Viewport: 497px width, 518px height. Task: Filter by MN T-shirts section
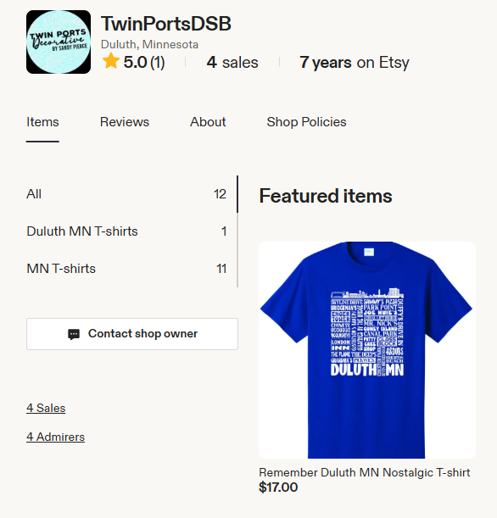126,269
